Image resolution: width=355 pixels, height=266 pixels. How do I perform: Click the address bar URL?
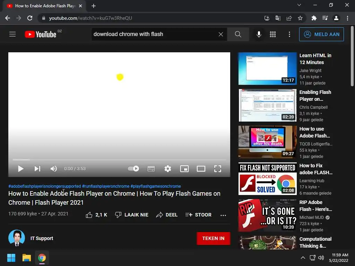click(x=90, y=18)
